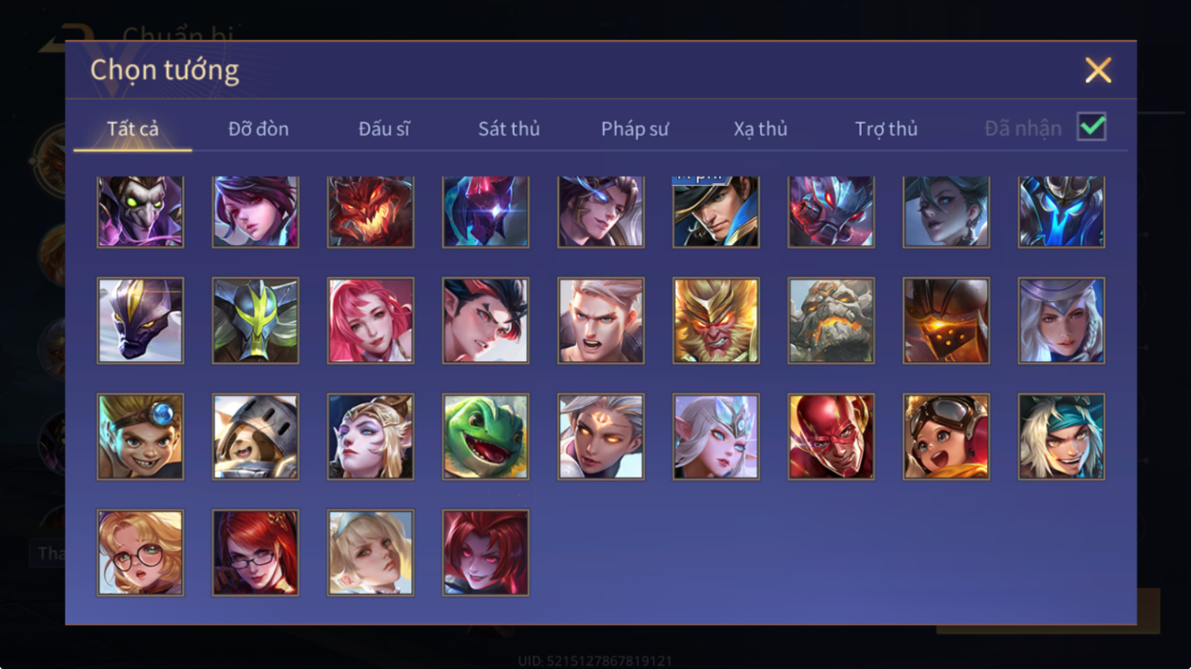Open the Xạ thủ tab
1191x669 pixels.
[x=761, y=129]
